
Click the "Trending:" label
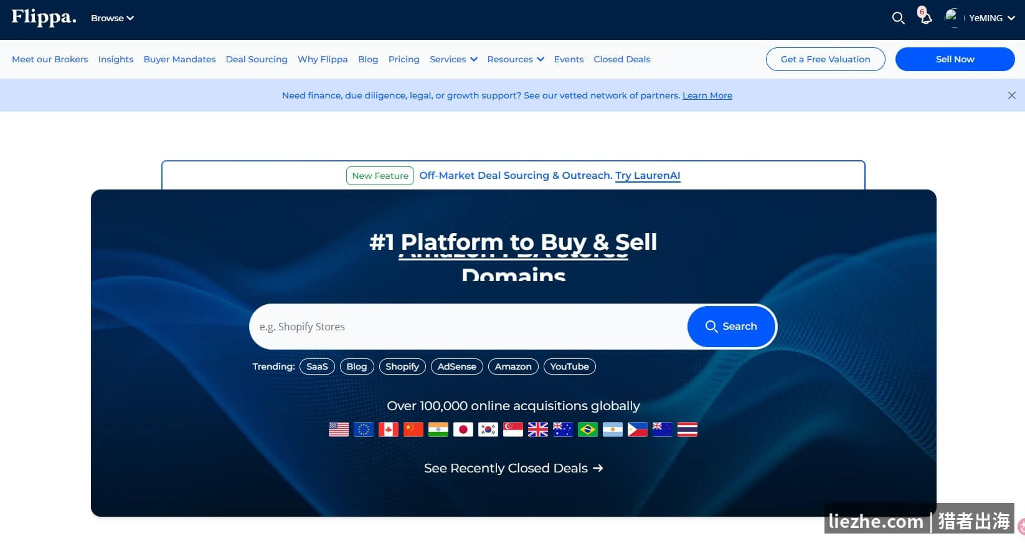273,366
